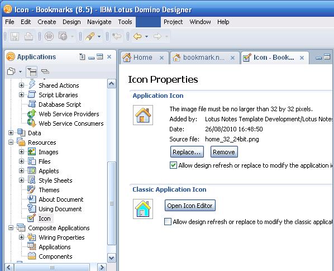Expand the Style Sheets node
Viewport: 334px width, 271px height.
(21, 180)
